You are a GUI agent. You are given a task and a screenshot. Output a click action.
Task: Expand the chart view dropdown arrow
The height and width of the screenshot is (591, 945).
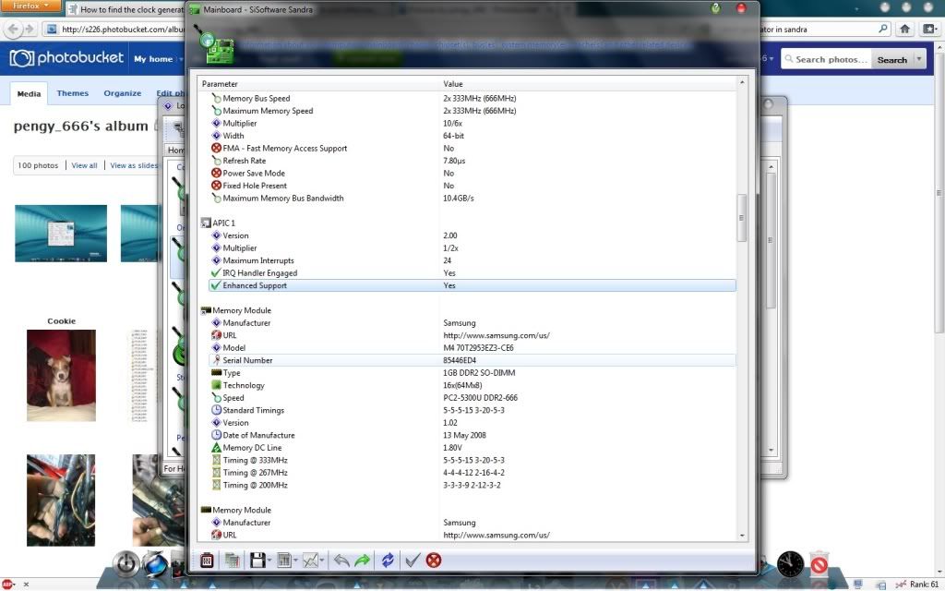click(x=321, y=561)
